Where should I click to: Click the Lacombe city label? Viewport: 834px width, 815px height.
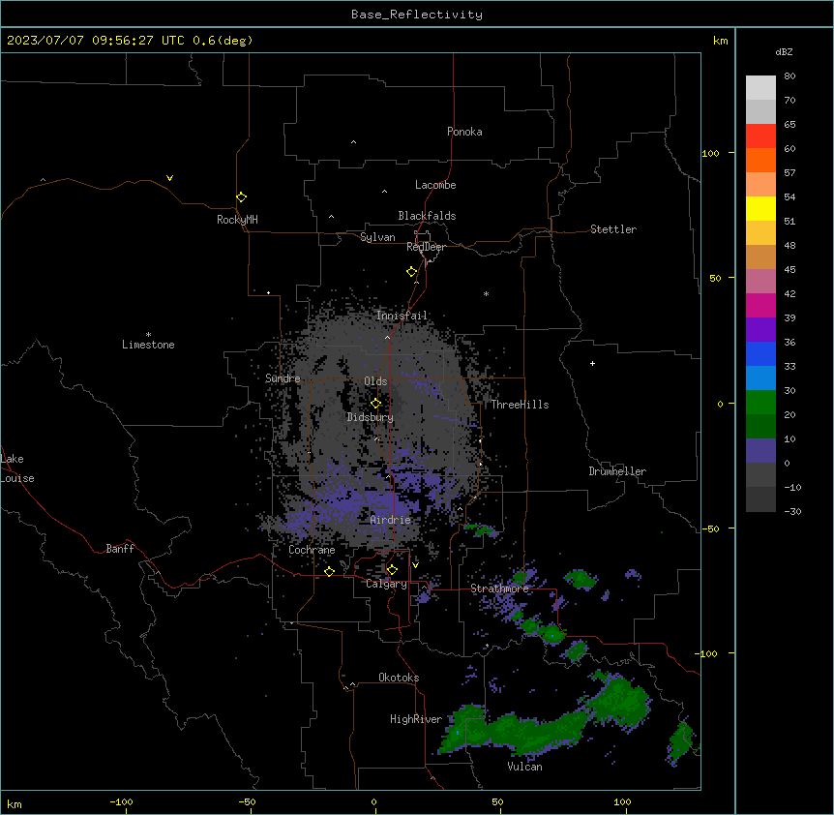coord(435,185)
